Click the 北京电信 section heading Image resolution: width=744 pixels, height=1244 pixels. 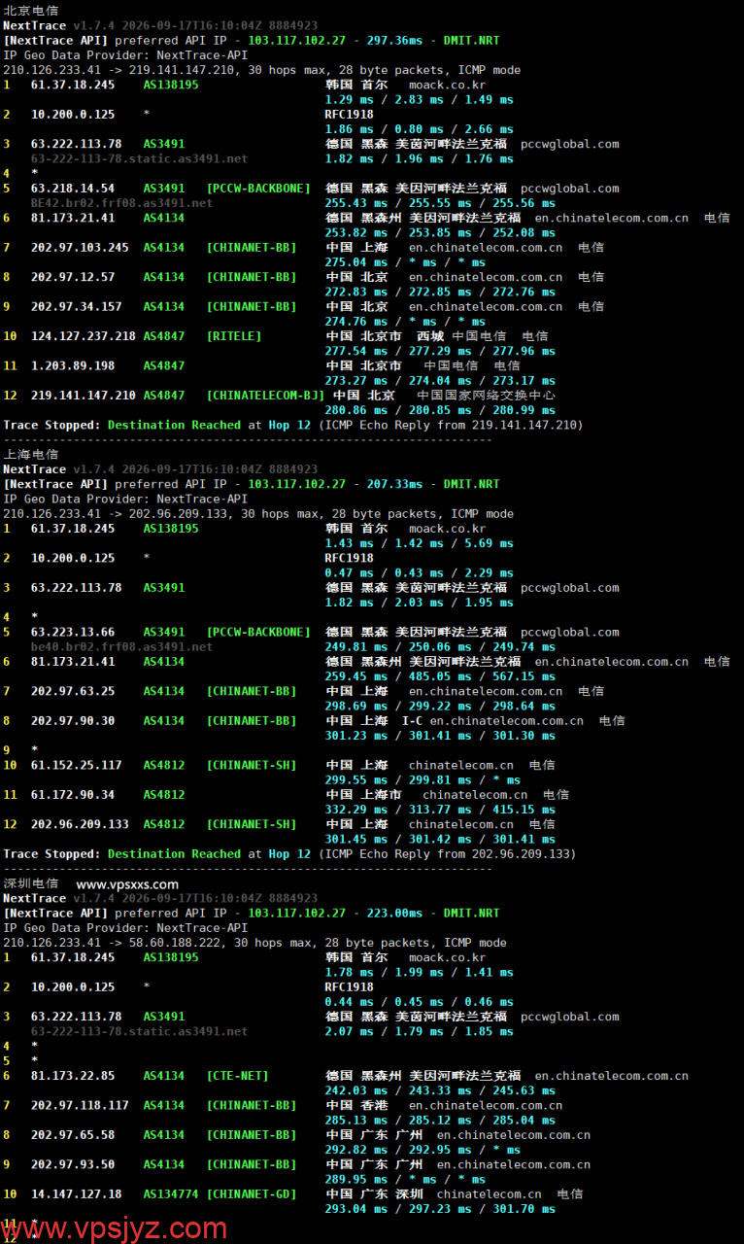[31, 10]
